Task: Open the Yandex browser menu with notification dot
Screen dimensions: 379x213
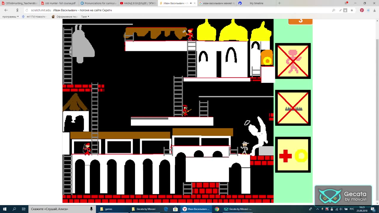Action: coord(346,3)
